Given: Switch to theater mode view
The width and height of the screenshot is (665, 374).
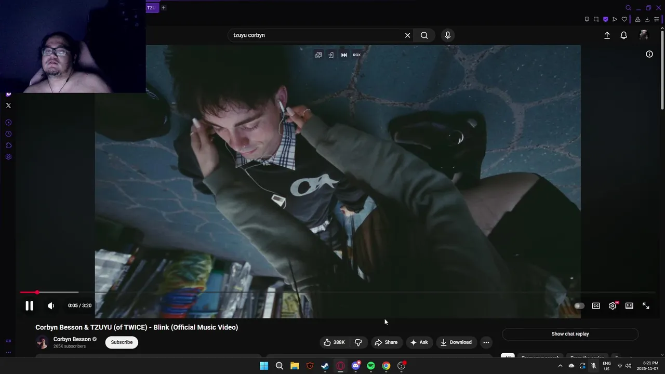Looking at the screenshot, I should 629,306.
